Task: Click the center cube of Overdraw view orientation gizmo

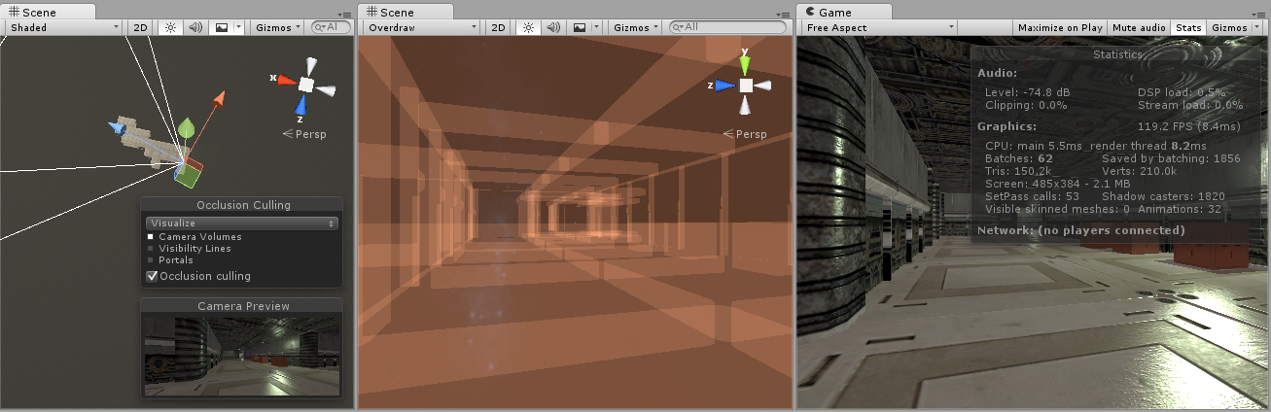Action: (746, 86)
